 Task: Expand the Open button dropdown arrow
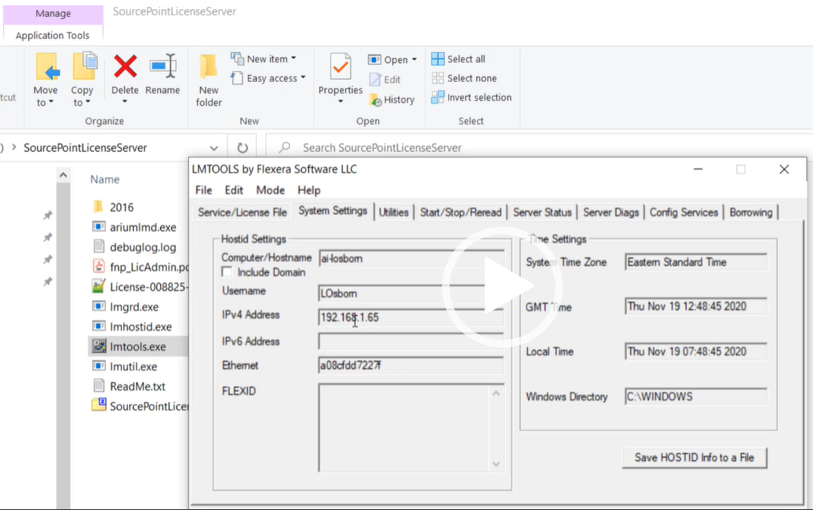tap(414, 60)
